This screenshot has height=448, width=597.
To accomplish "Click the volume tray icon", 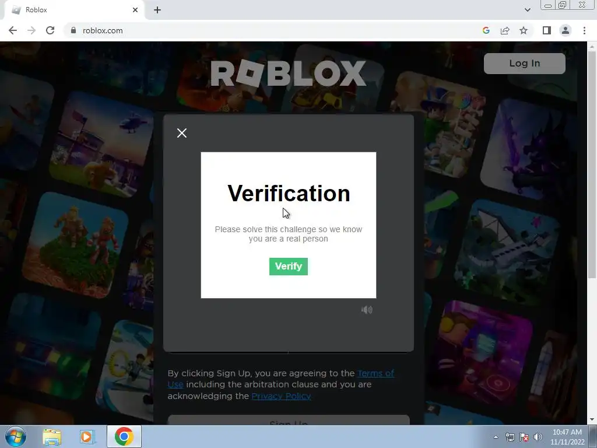I will click(538, 437).
